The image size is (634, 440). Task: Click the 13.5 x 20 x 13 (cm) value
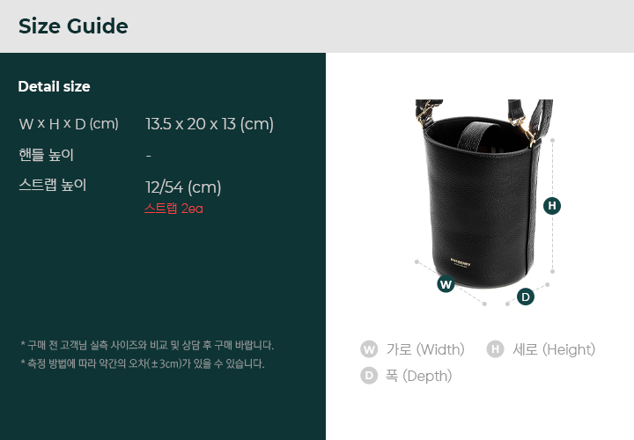point(210,124)
